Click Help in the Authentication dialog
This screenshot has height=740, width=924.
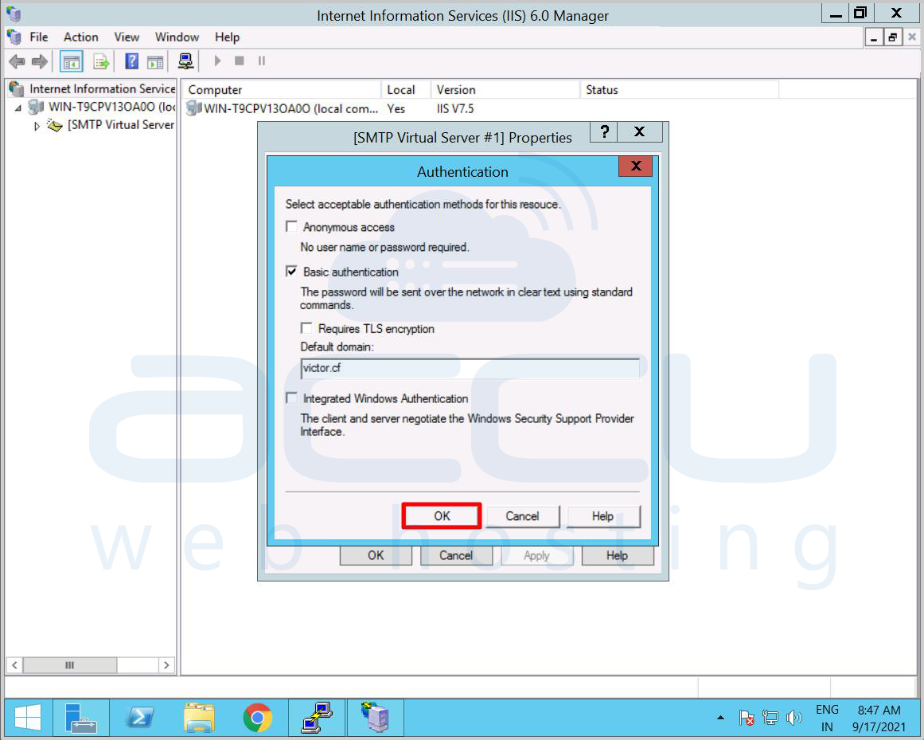[602, 516]
